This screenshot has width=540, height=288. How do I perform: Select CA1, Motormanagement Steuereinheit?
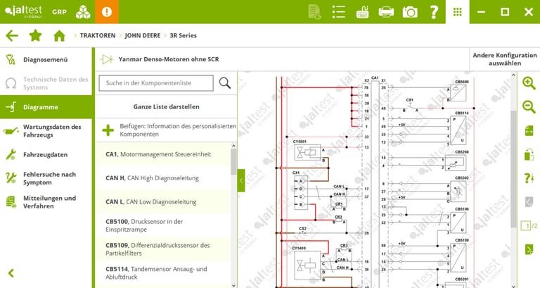point(163,154)
